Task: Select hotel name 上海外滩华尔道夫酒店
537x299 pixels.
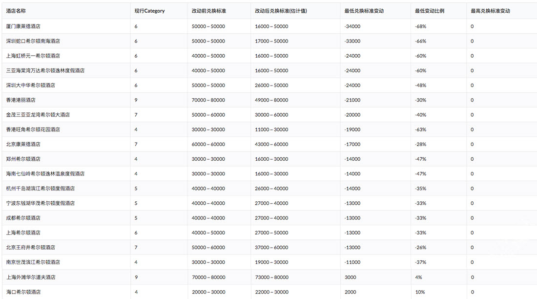Action: [31, 277]
